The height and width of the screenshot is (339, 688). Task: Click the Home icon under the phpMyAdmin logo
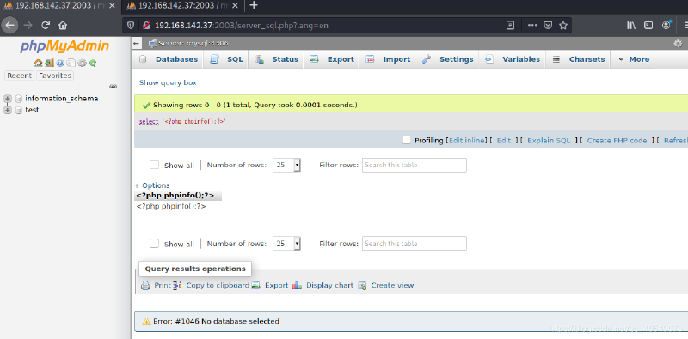(38, 63)
